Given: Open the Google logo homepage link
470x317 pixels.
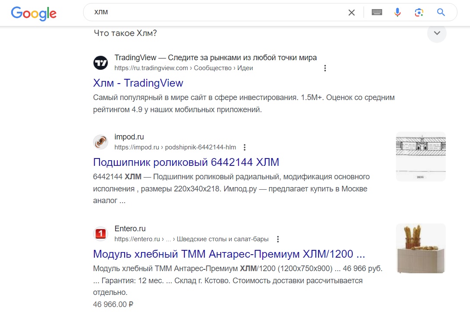Looking at the screenshot, I should pyautogui.click(x=34, y=13).
